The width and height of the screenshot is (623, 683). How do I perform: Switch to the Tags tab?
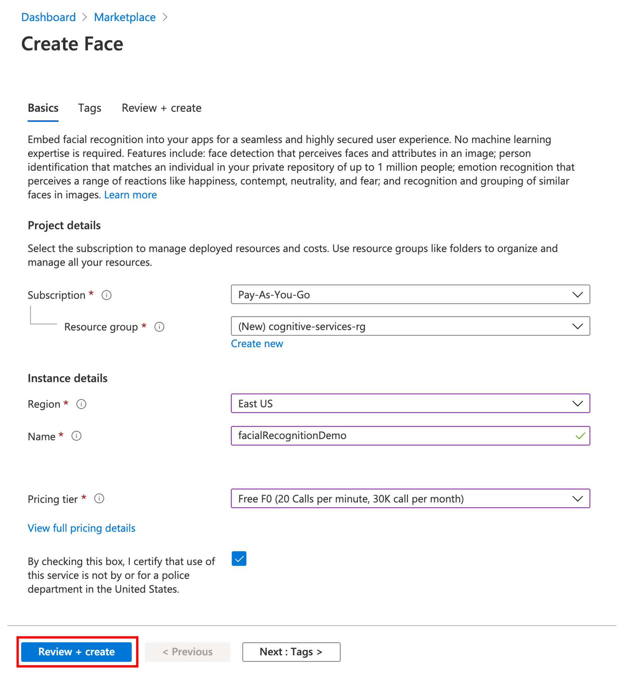pyautogui.click(x=89, y=108)
